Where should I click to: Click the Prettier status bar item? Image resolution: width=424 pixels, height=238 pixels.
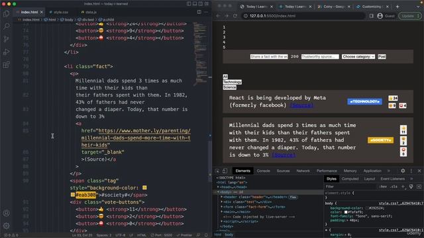[184, 235]
